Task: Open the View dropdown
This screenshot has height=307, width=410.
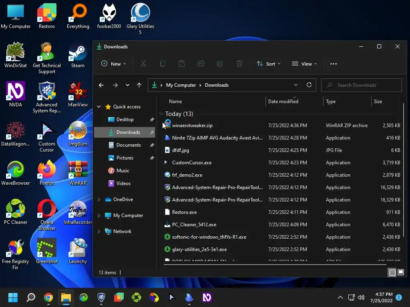Action: 304,64
